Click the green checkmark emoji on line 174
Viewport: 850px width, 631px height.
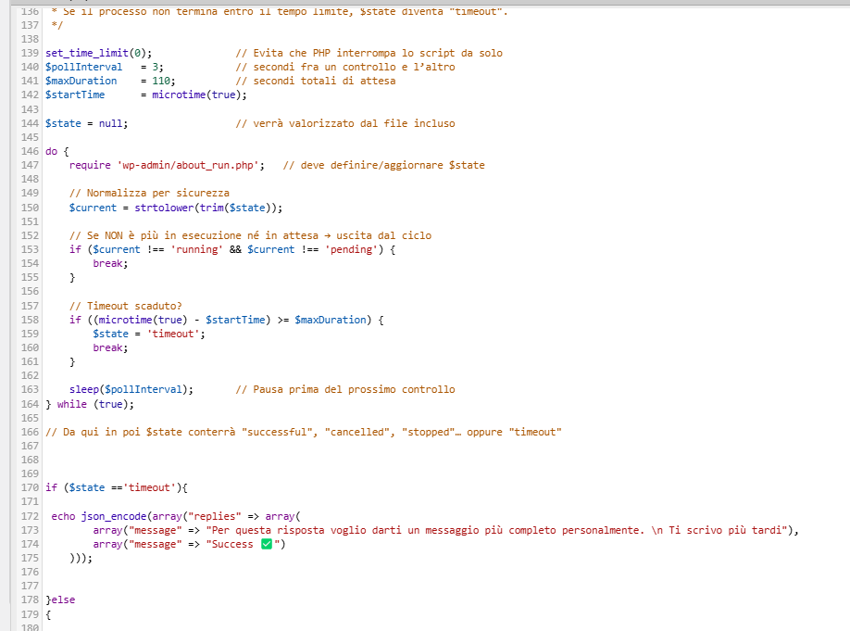(266, 544)
